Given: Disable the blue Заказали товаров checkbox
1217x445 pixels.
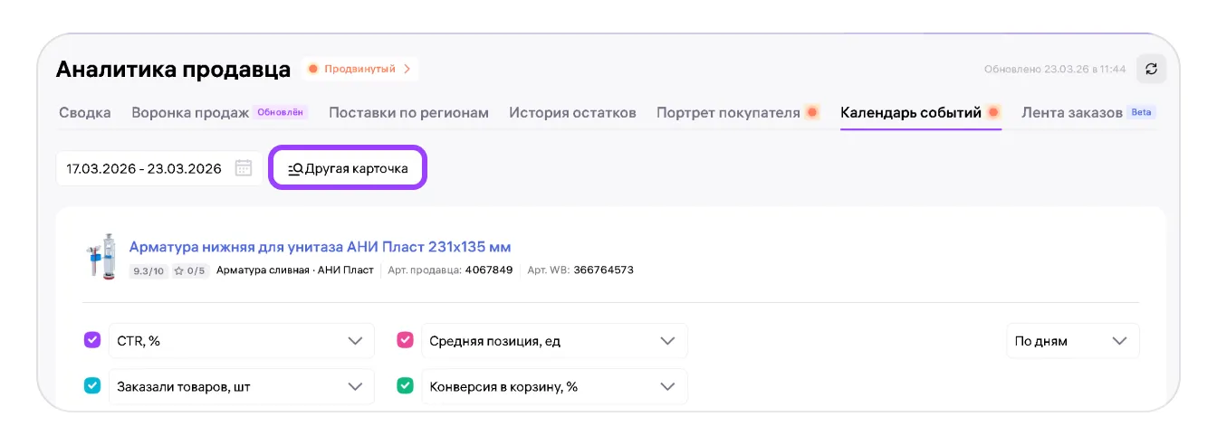Looking at the screenshot, I should pos(92,386).
